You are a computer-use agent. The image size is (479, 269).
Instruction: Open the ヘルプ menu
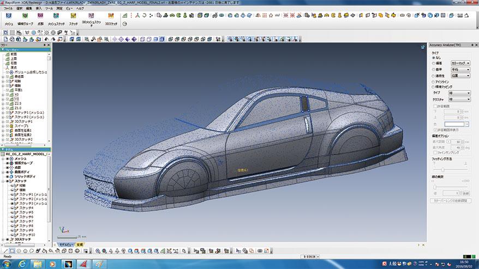pos(80,9)
